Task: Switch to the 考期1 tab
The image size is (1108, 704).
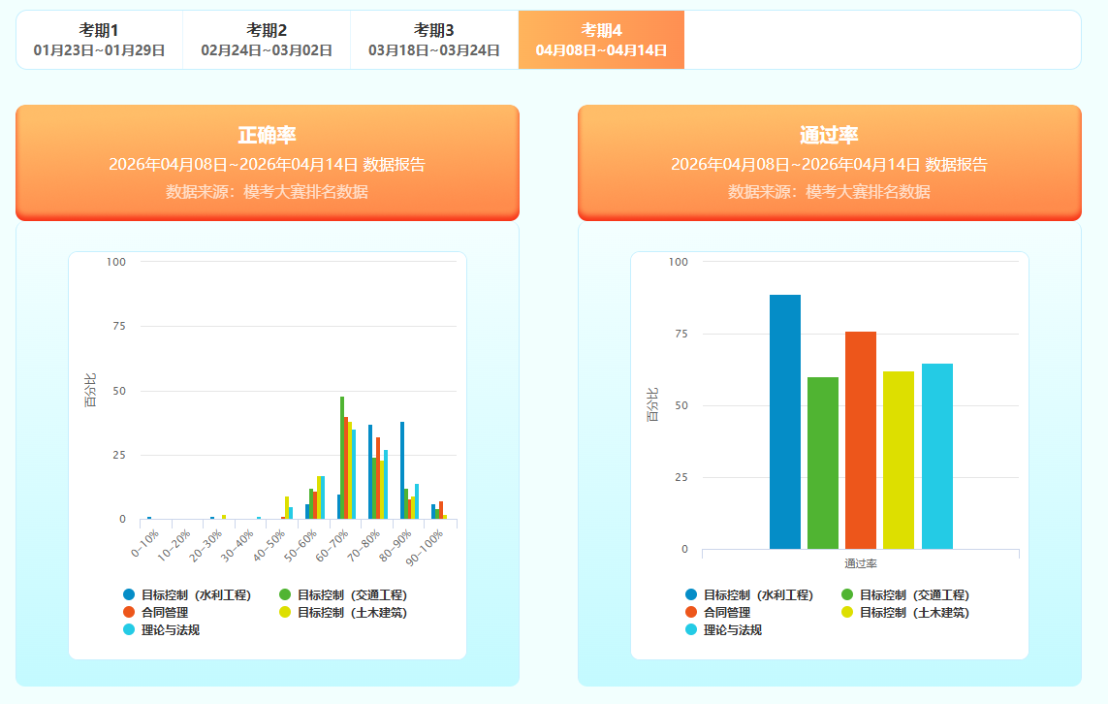Action: click(x=99, y=40)
